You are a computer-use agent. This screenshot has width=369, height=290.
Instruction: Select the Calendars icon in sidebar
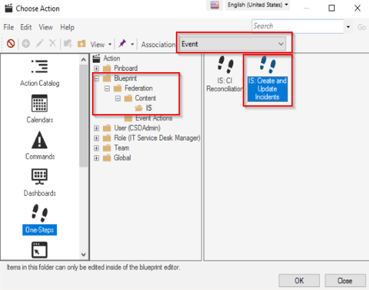[x=39, y=104]
